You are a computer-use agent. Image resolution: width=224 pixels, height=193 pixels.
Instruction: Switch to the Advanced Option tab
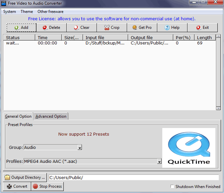(51, 116)
